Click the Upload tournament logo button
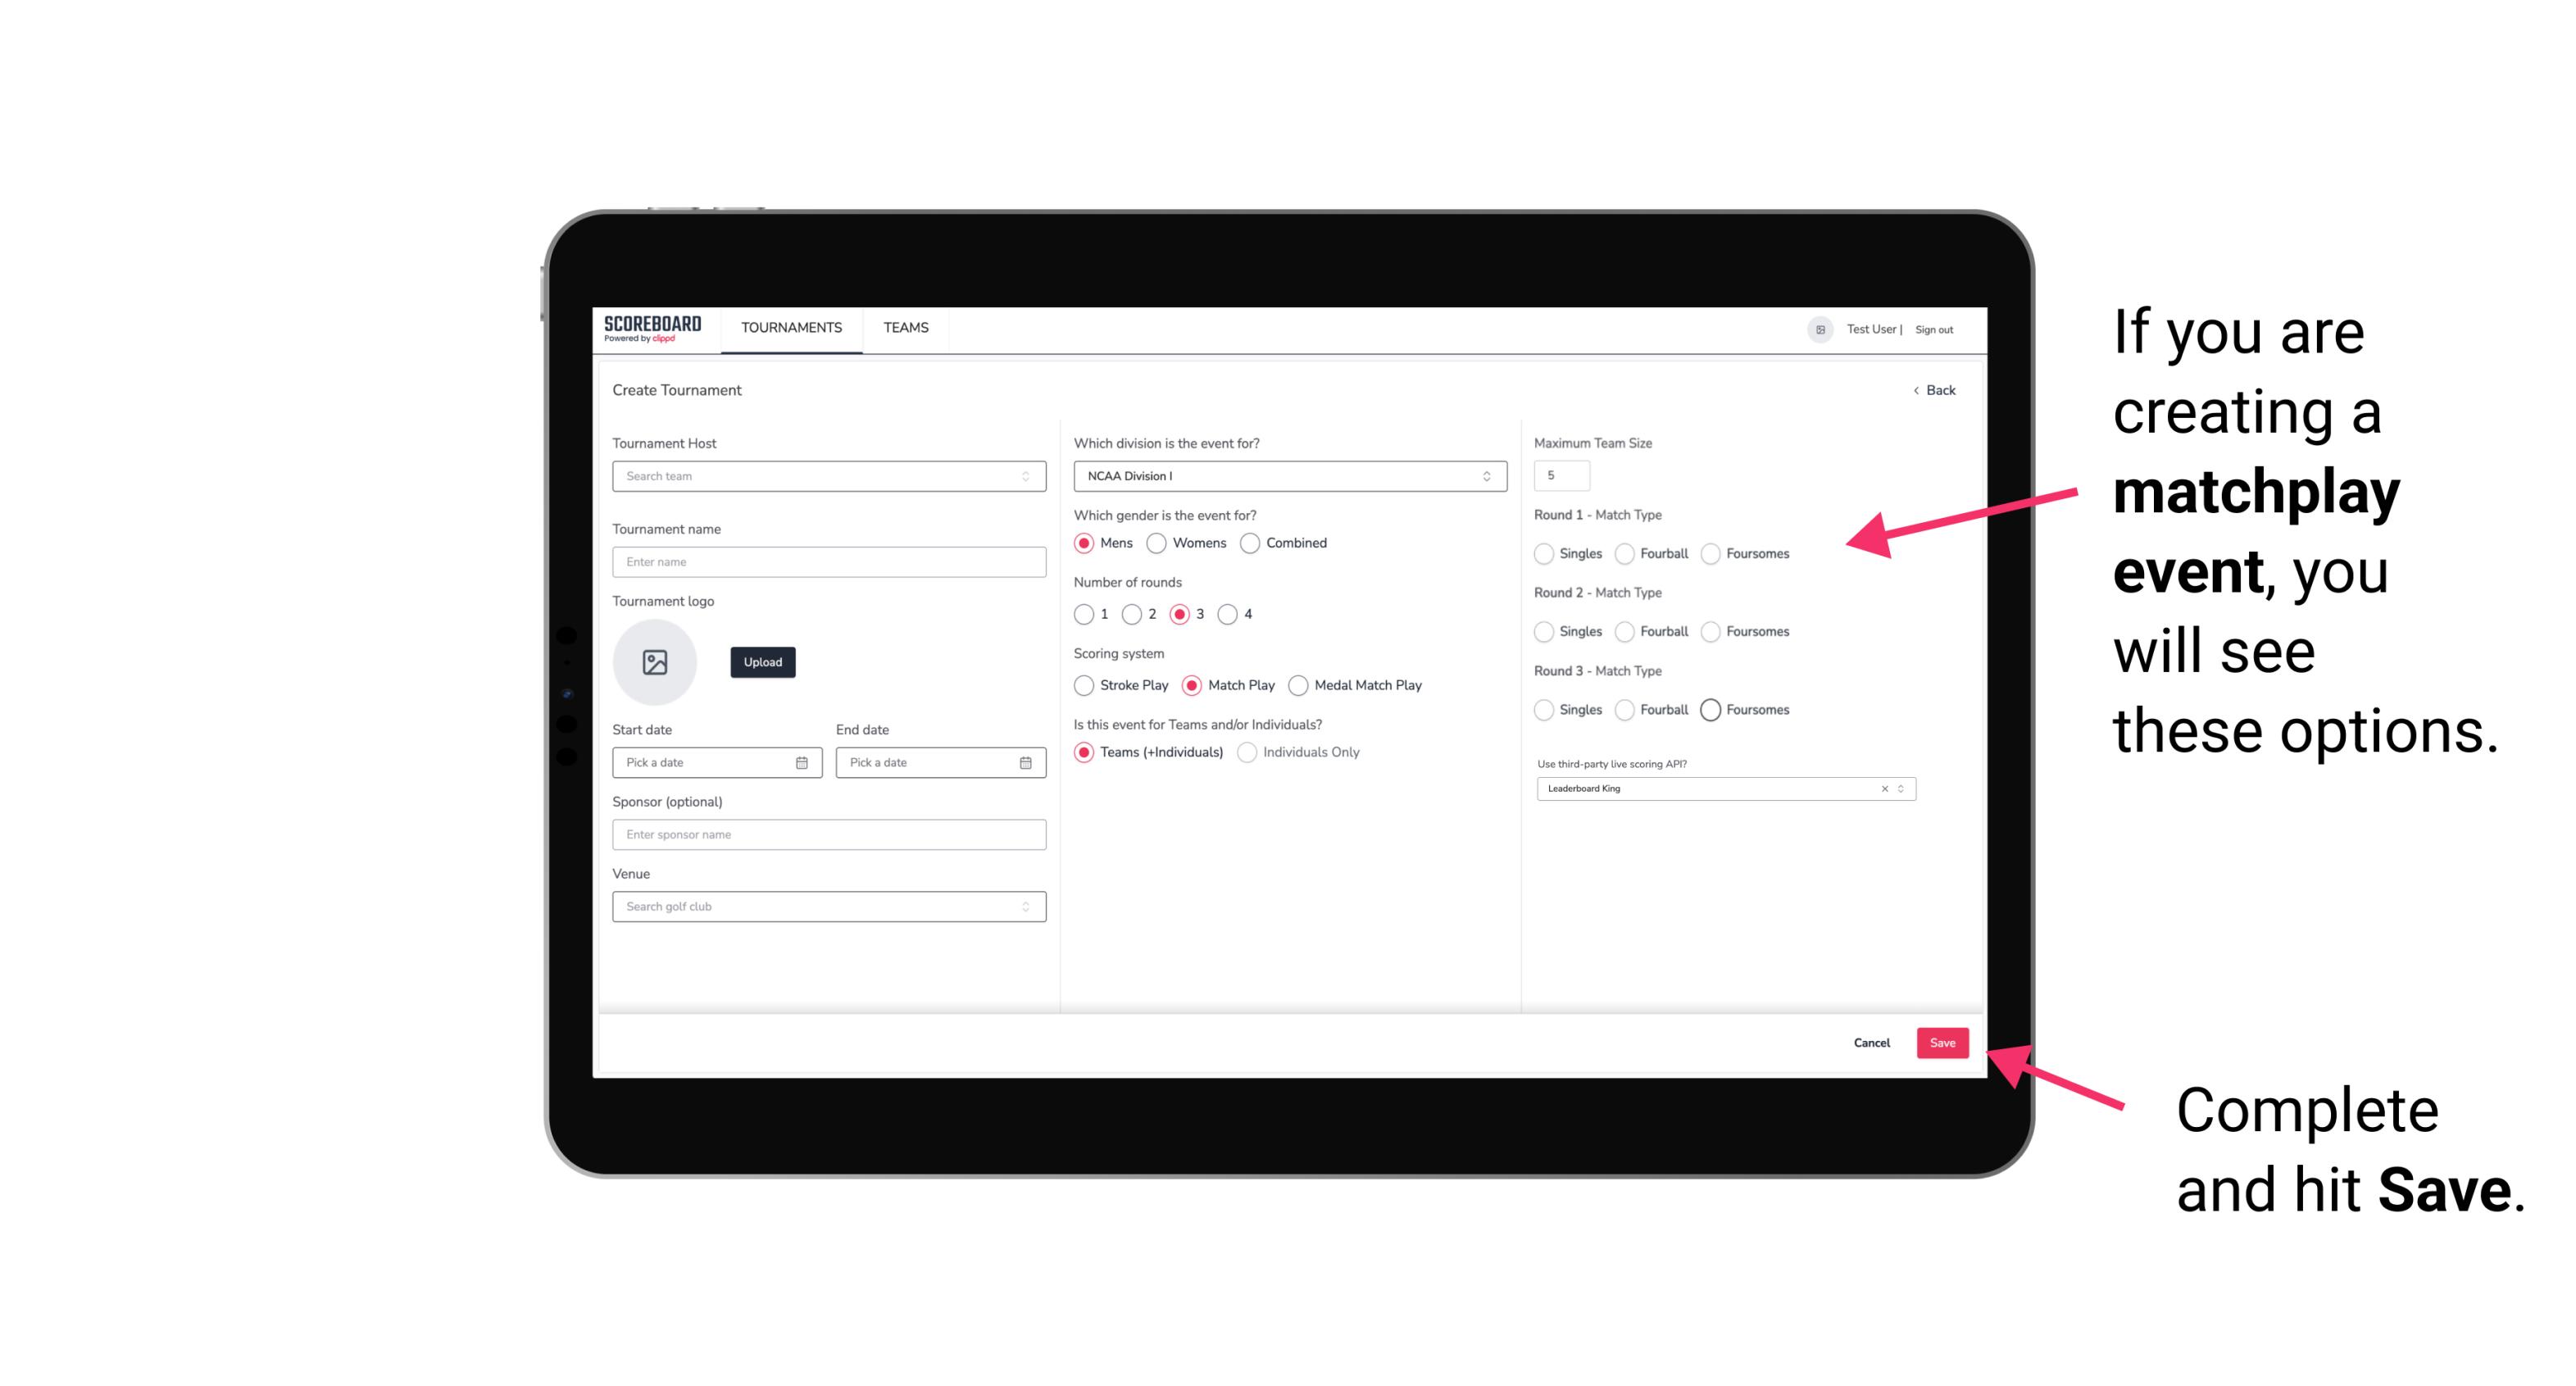Screen dimensions: 2576x1386 pos(762,662)
